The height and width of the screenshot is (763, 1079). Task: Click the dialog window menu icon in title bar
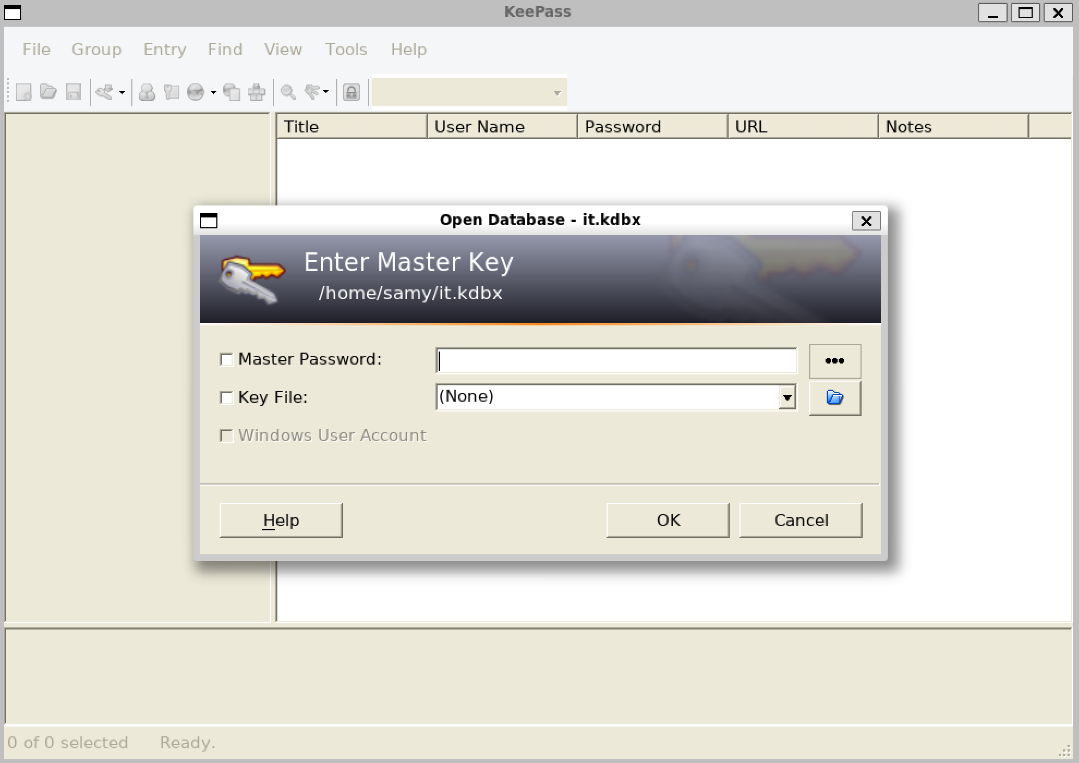[209, 221]
